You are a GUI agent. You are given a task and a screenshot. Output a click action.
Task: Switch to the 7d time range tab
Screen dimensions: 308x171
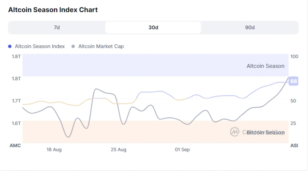(x=57, y=28)
